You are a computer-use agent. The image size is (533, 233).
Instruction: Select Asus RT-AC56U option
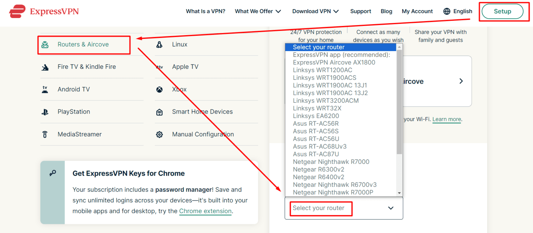tap(341, 139)
